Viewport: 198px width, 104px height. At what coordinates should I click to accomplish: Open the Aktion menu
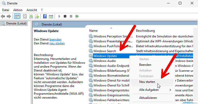18,10
